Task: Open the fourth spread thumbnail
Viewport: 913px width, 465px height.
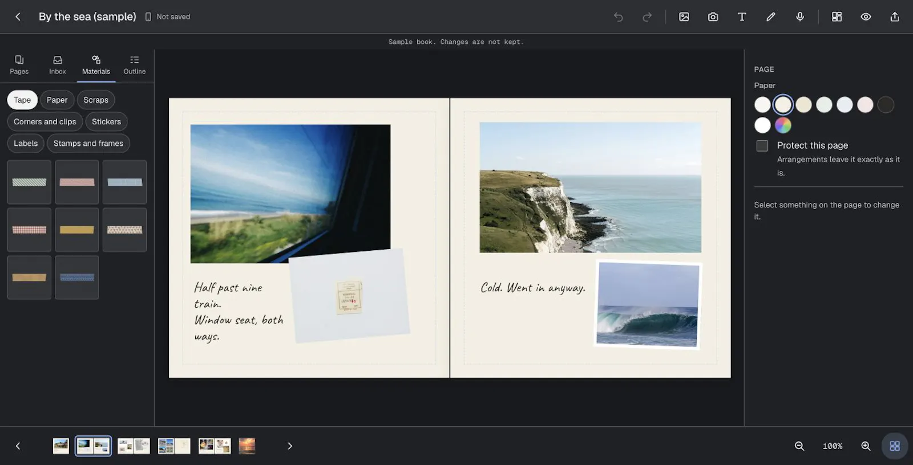Action: pos(174,446)
